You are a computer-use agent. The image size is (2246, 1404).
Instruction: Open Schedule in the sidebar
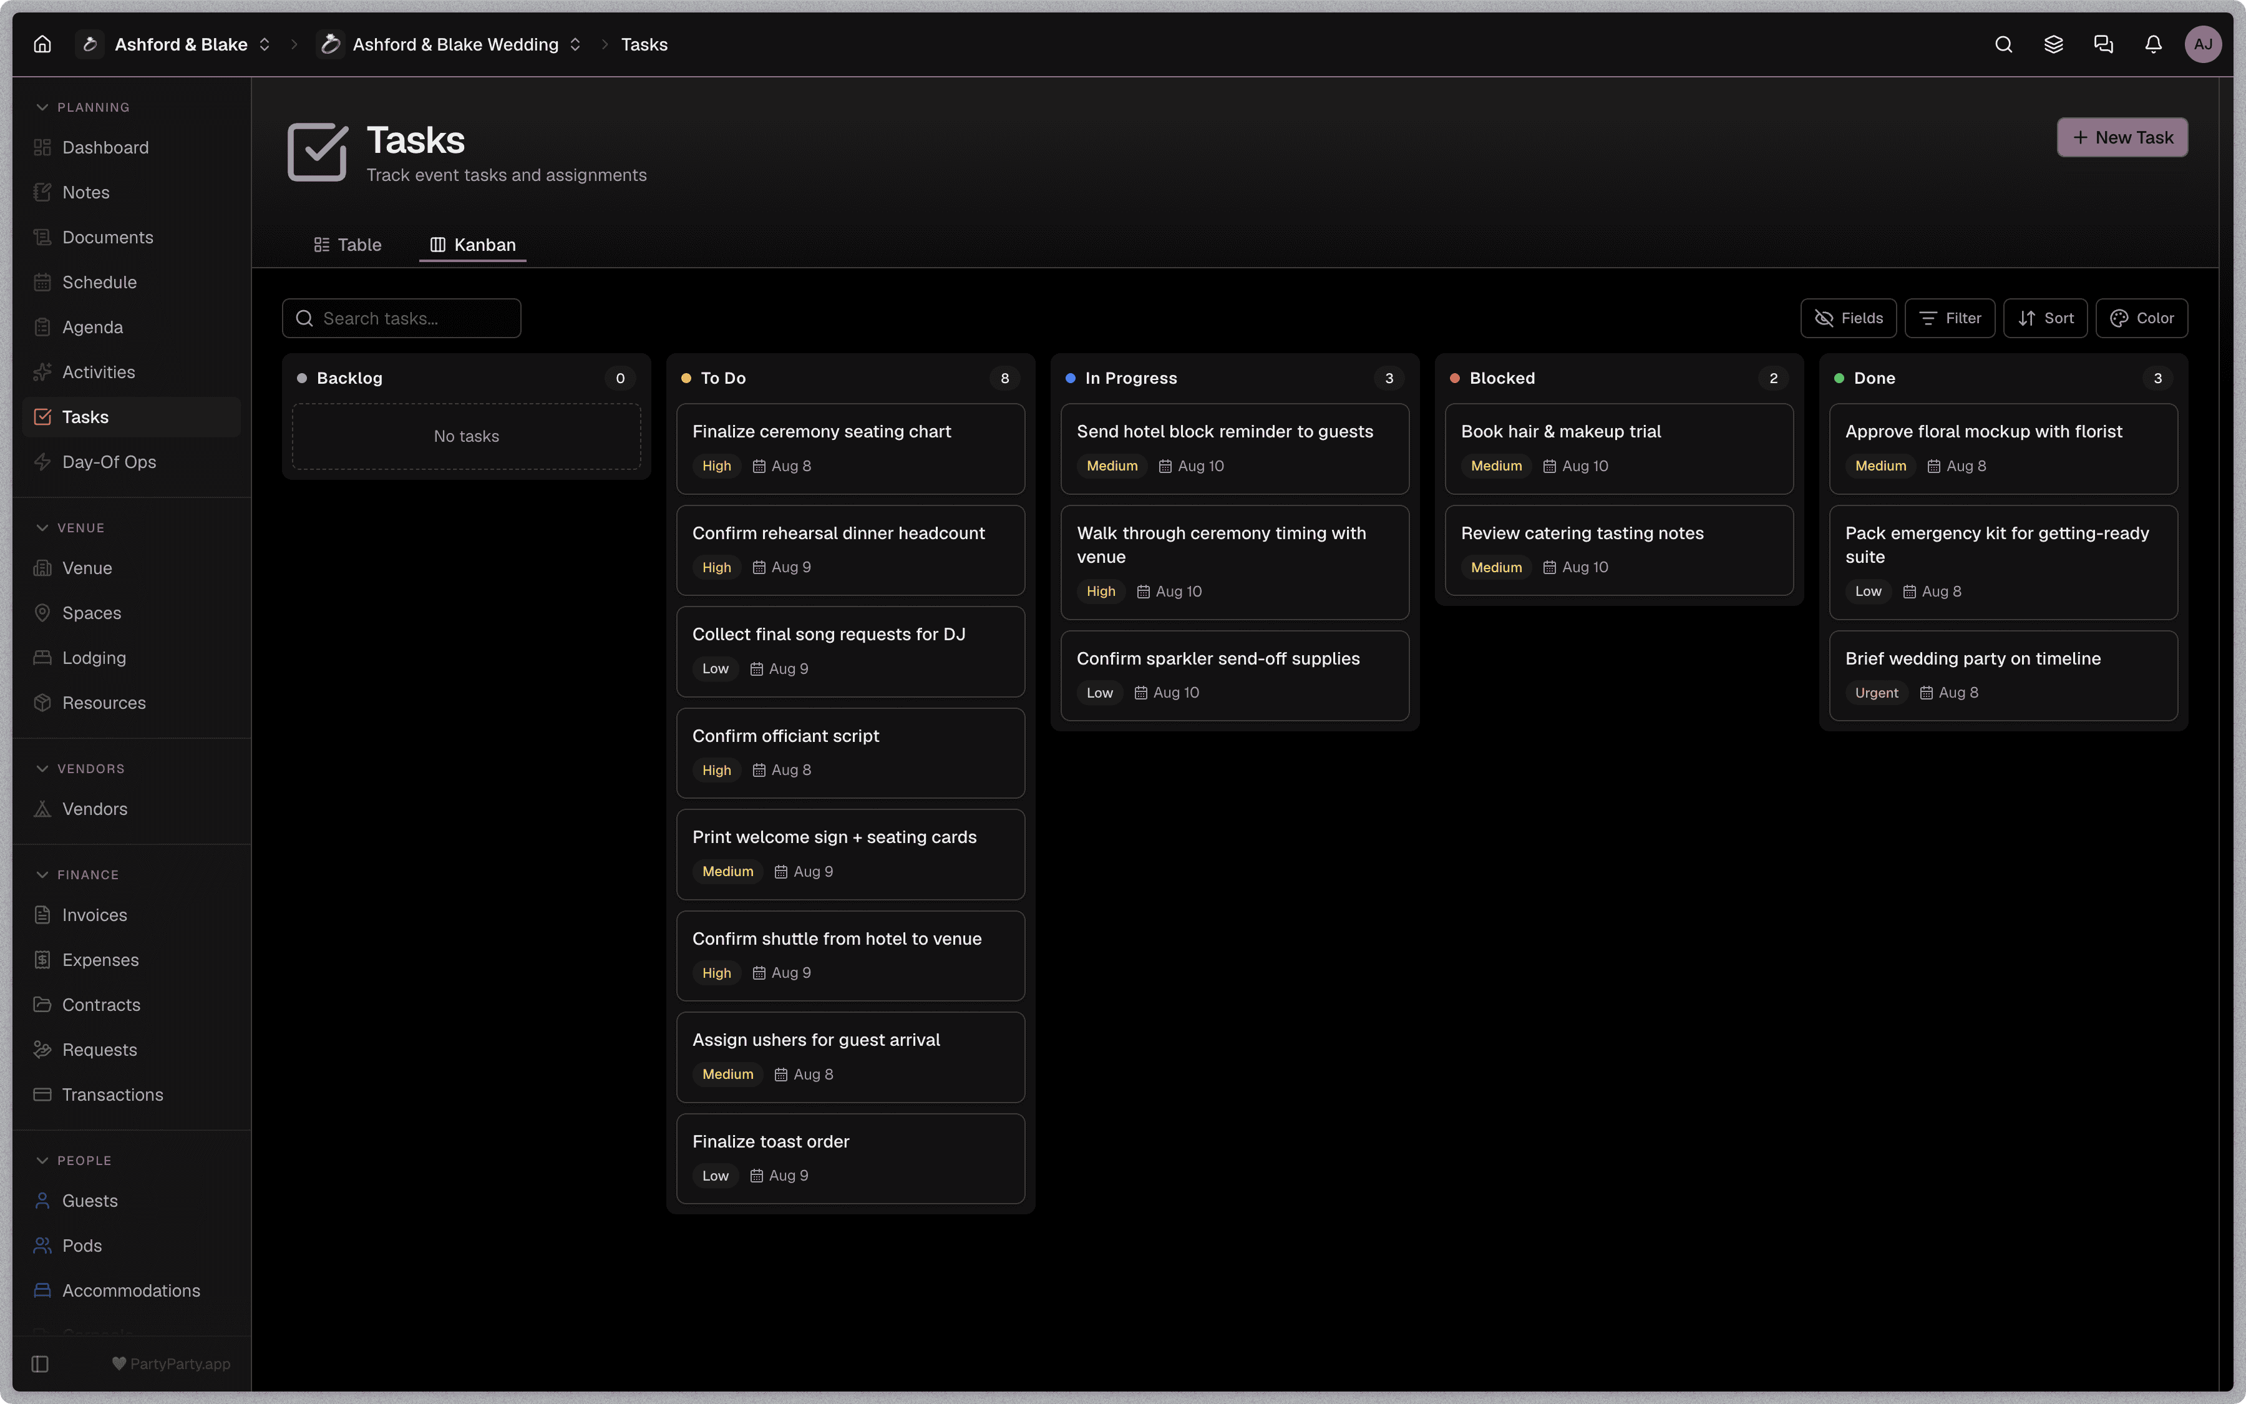pyautogui.click(x=131, y=282)
